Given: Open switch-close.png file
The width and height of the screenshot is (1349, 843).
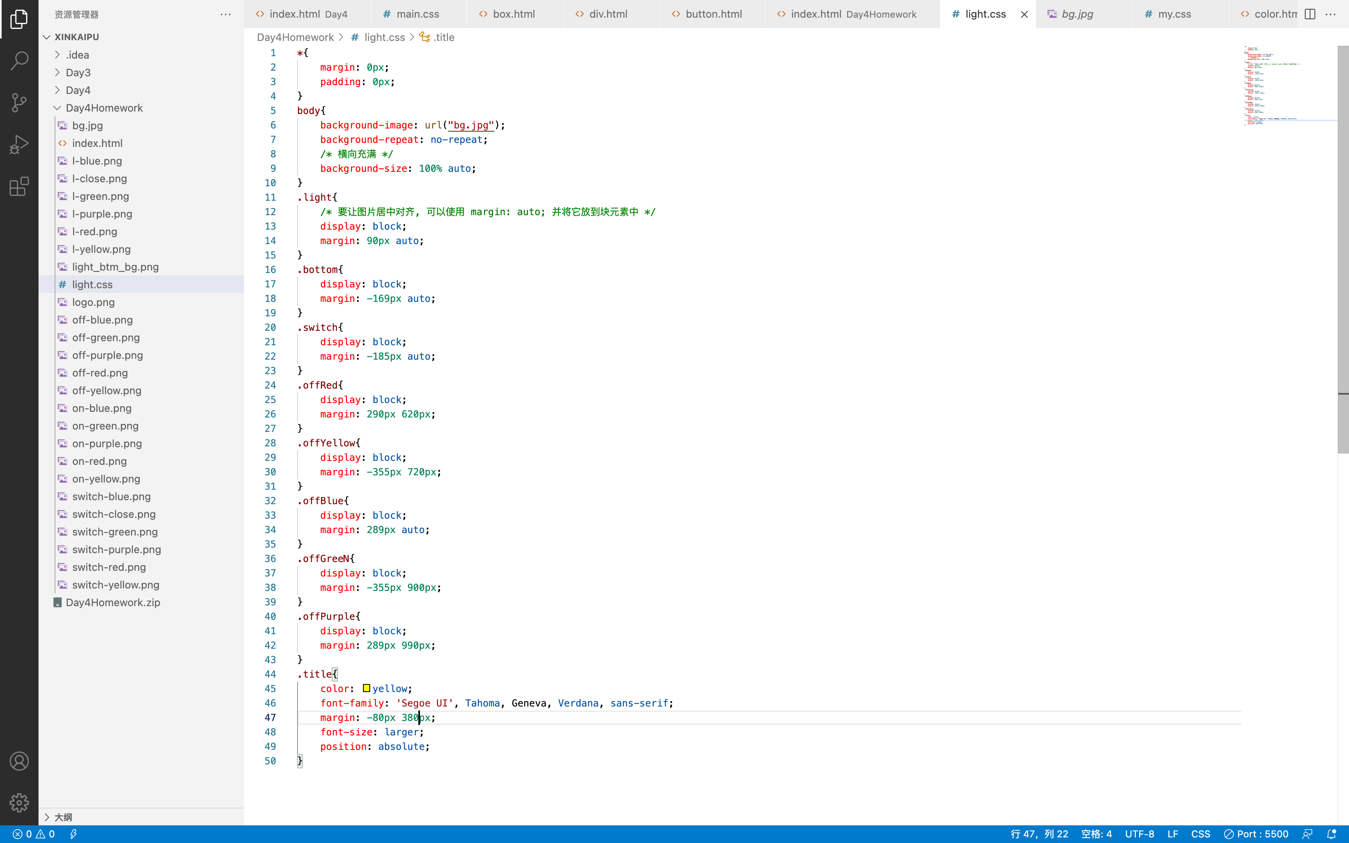Looking at the screenshot, I should (x=114, y=514).
